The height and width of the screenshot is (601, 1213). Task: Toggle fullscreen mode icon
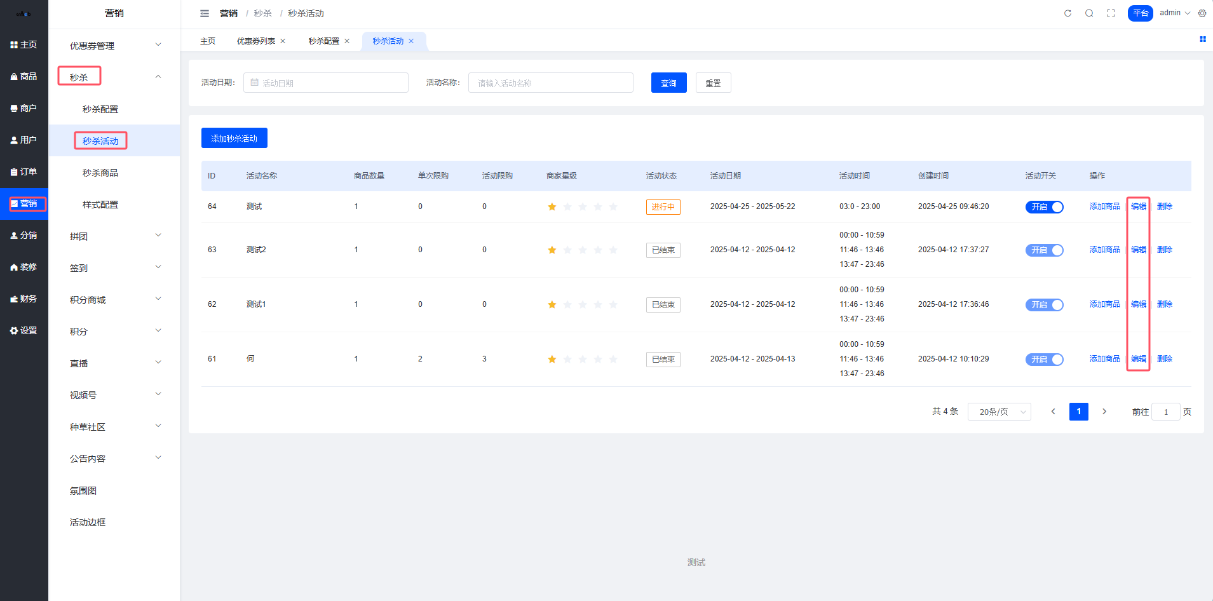[x=1111, y=13]
